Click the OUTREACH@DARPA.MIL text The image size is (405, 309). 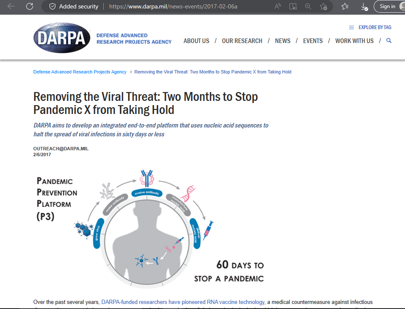pyautogui.click(x=61, y=149)
